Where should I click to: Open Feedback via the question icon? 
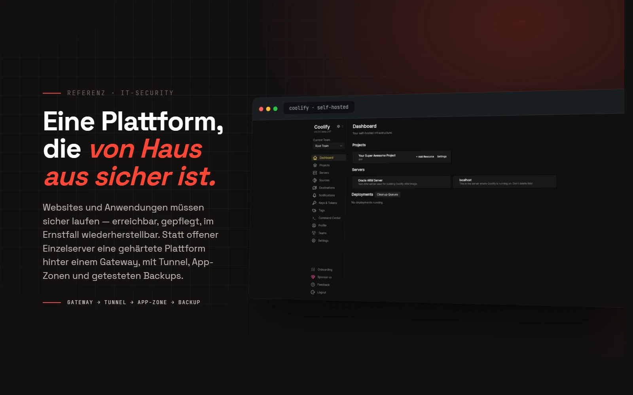pos(313,285)
